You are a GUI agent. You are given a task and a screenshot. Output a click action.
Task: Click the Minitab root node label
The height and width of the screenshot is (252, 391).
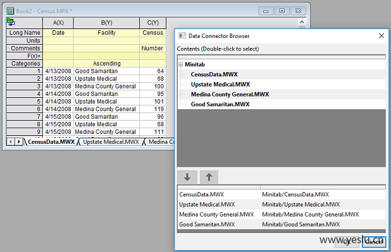[195, 64]
